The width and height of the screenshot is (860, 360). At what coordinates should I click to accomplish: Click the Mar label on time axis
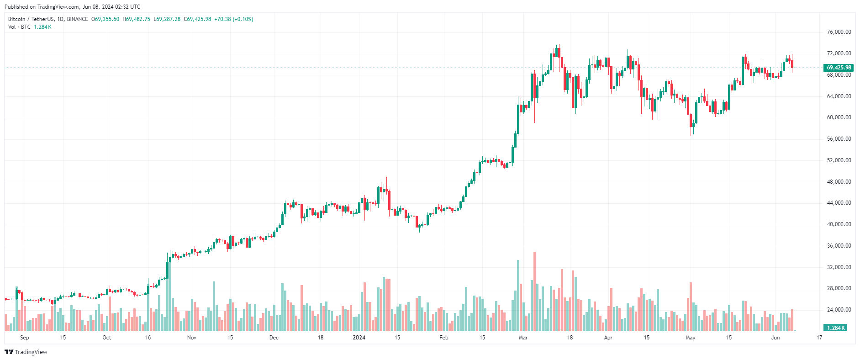(x=523, y=338)
